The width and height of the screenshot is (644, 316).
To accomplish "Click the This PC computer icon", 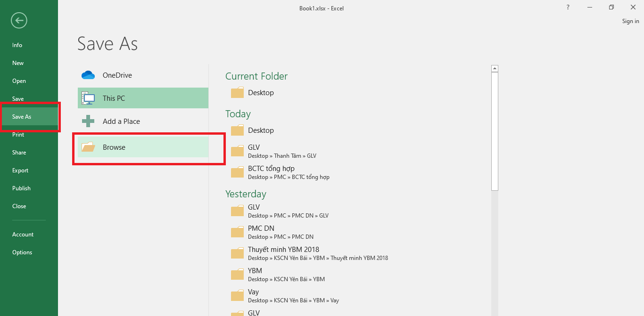I will tap(88, 98).
